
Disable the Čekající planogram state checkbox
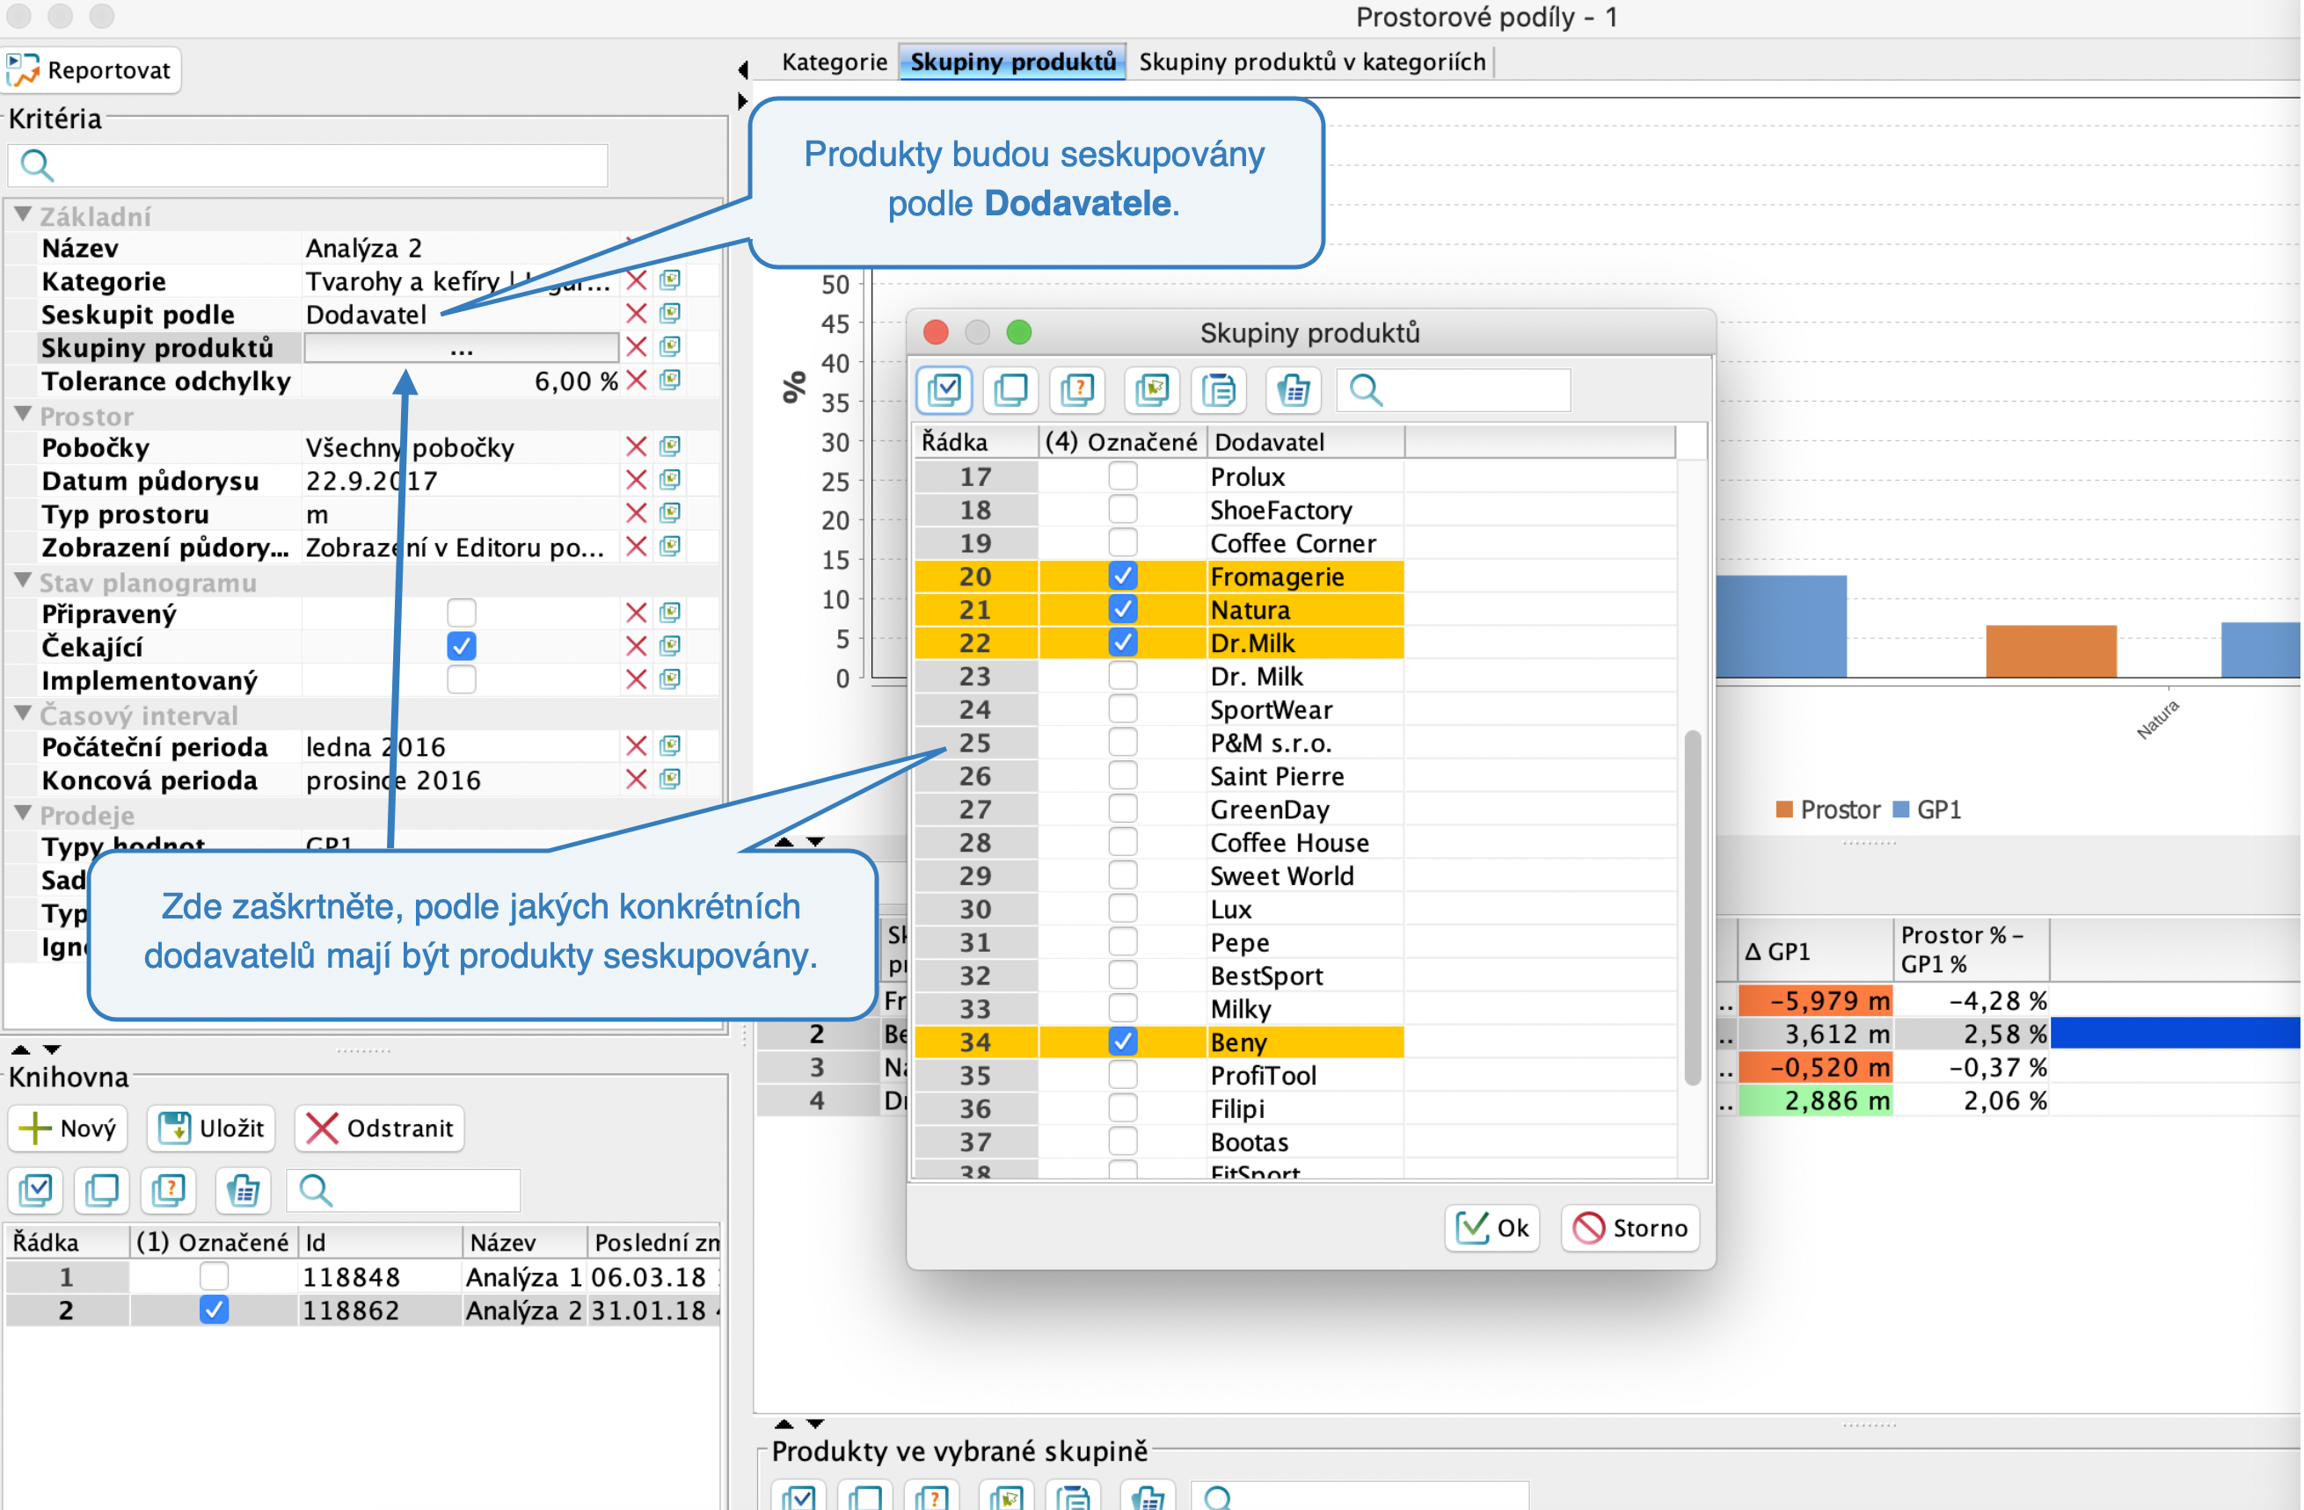[x=461, y=645]
